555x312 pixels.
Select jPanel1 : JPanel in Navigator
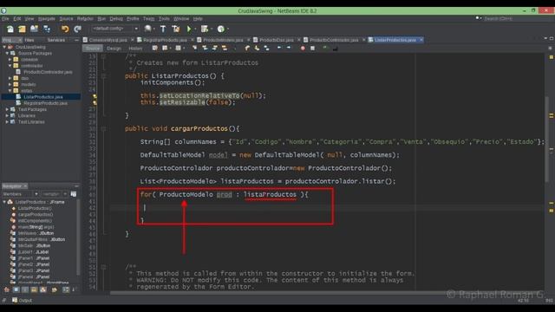pyautogui.click(x=34, y=258)
